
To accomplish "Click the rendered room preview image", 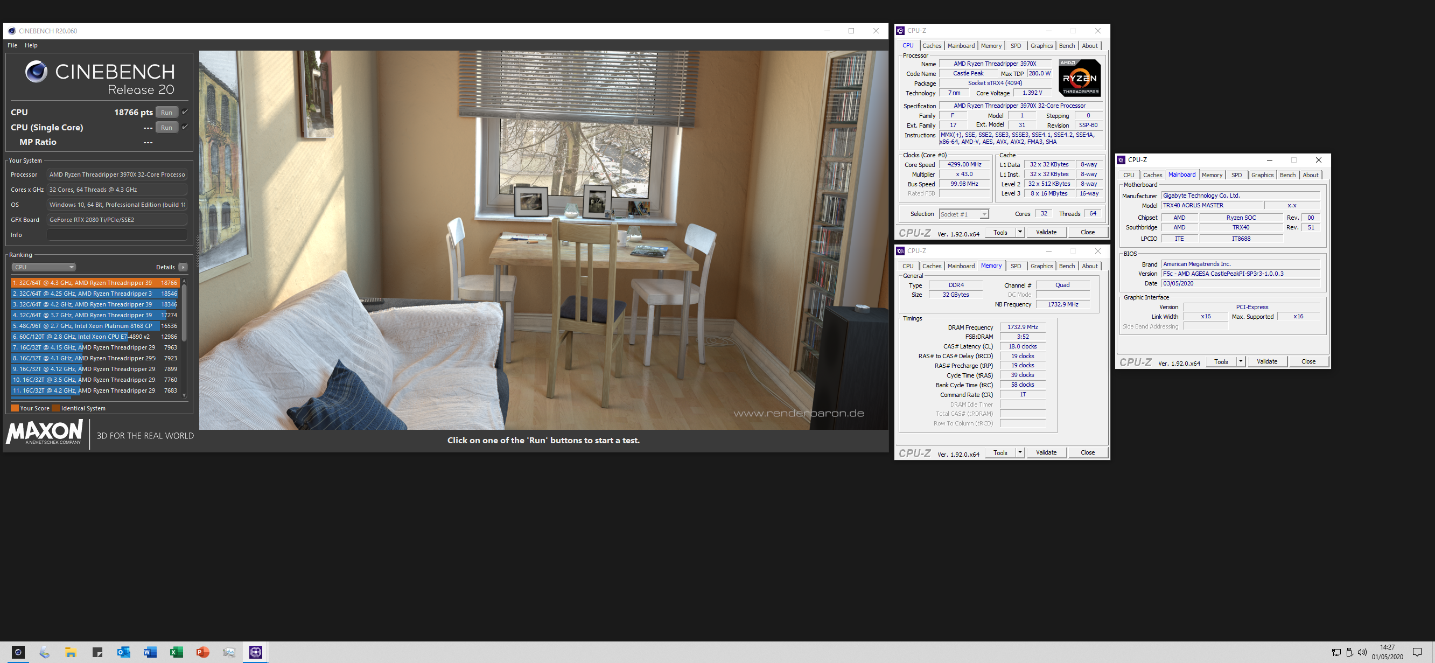I will tap(544, 240).
